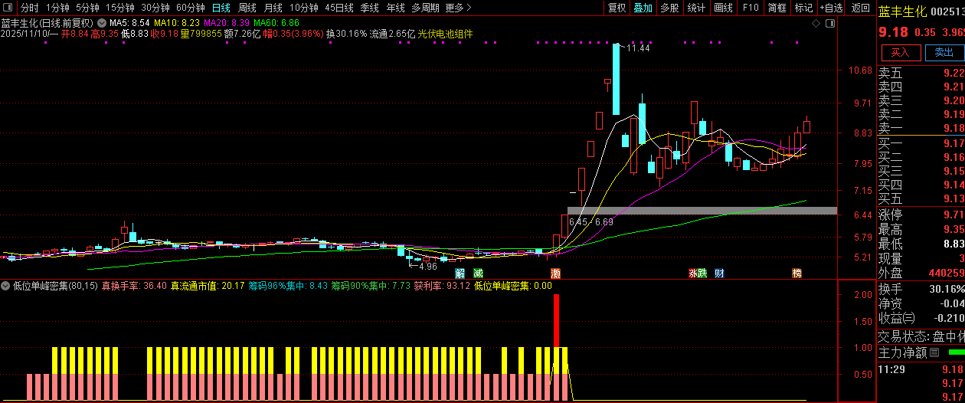
Task: Click the 财 financial report marker
Action: (719, 273)
